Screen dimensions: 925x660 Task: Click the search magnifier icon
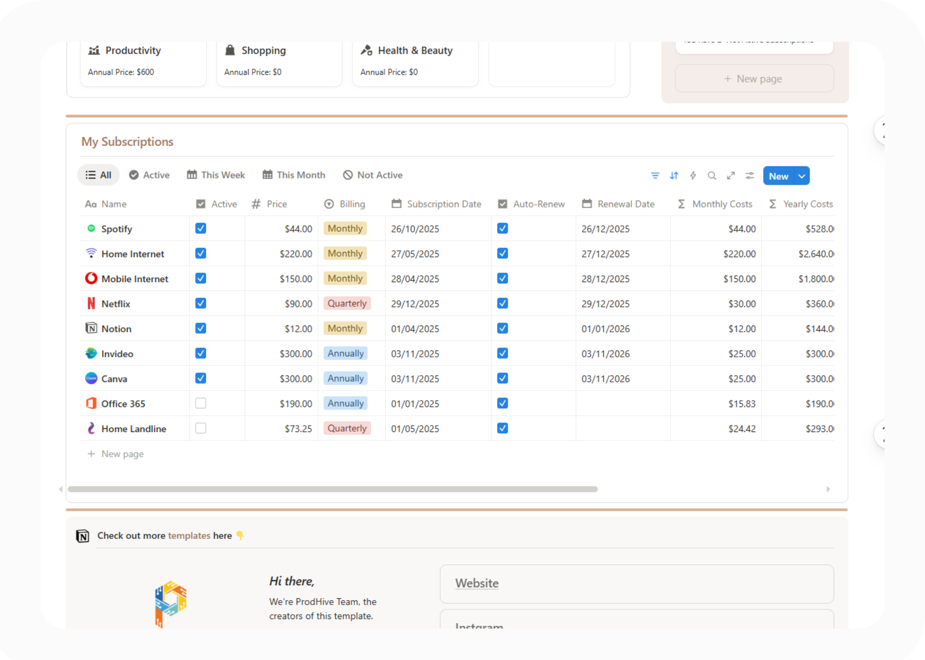click(x=712, y=176)
